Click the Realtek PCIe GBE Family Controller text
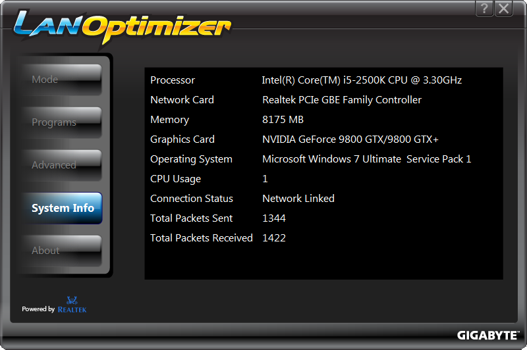This screenshot has width=527, height=350. click(341, 100)
